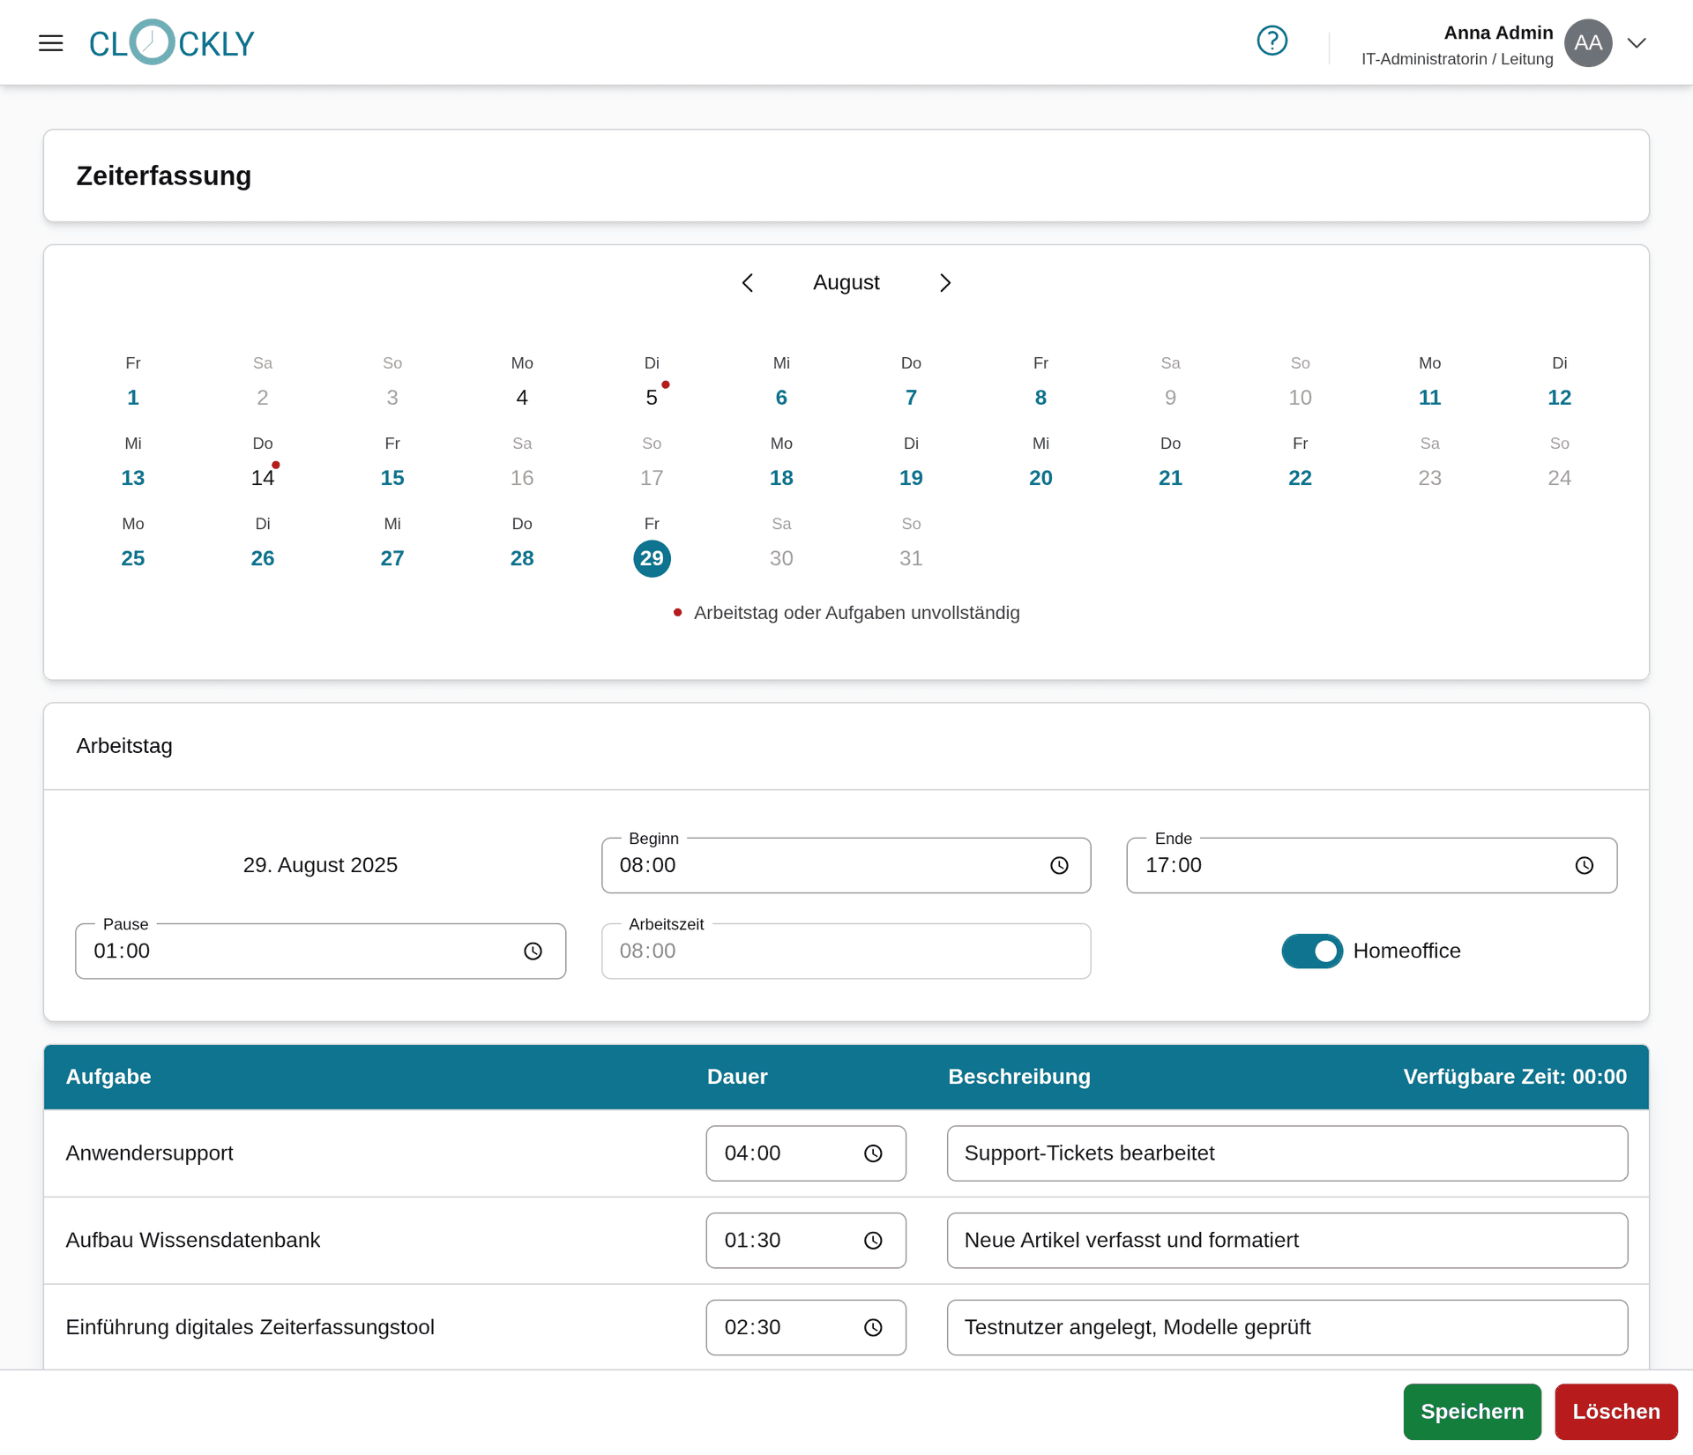Open the clock picker for Beginn field
The width and height of the screenshot is (1693, 1455).
1060,865
